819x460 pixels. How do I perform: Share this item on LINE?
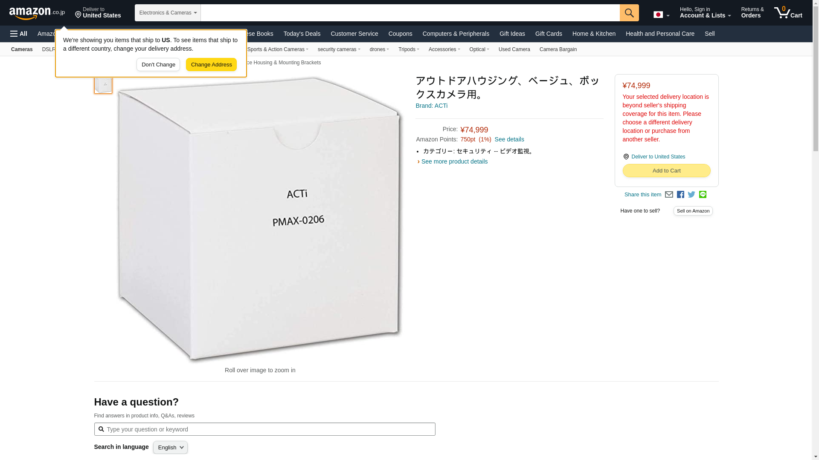[x=703, y=195]
